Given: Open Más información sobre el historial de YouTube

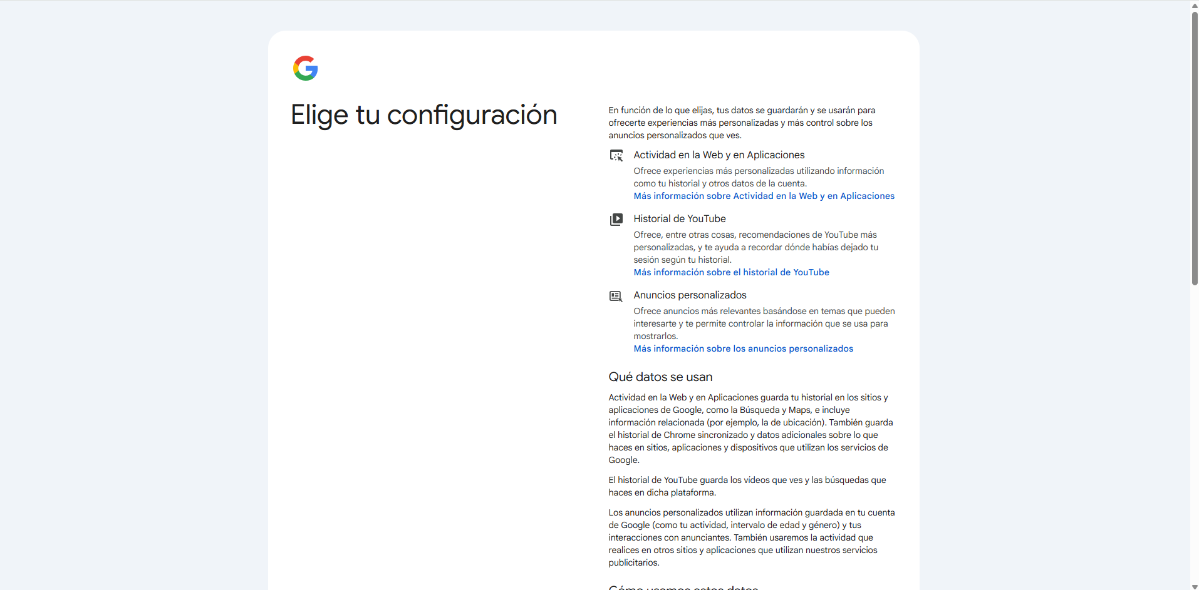Looking at the screenshot, I should [x=731, y=272].
